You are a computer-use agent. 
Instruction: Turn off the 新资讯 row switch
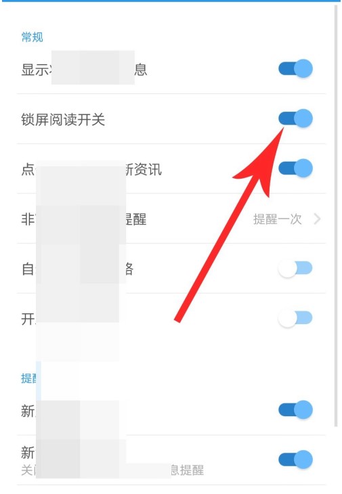[x=295, y=169]
